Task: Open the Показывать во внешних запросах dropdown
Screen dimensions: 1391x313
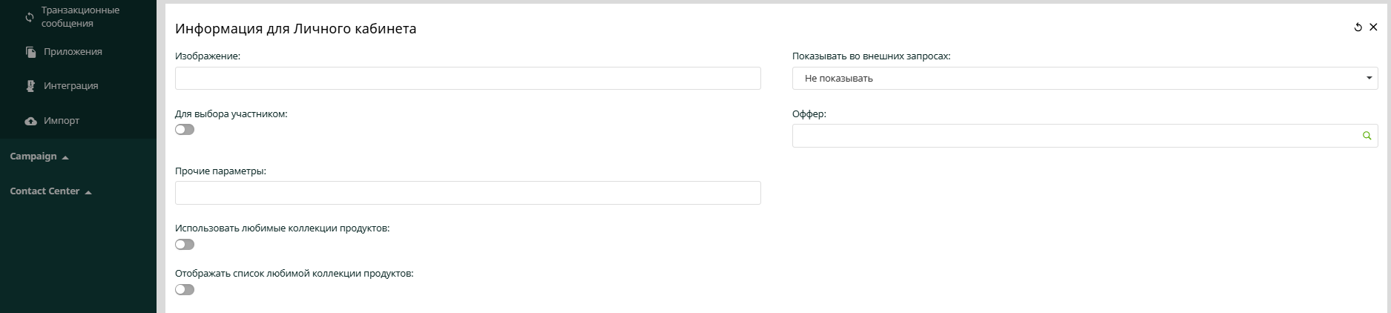Action: pyautogui.click(x=1085, y=78)
